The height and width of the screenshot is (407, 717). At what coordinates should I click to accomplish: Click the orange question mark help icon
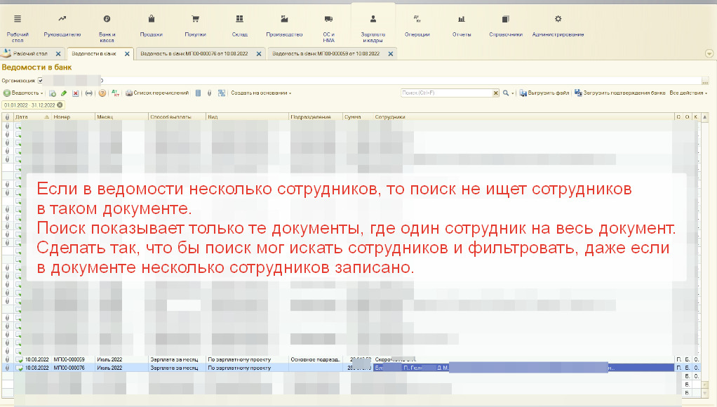[x=102, y=93]
